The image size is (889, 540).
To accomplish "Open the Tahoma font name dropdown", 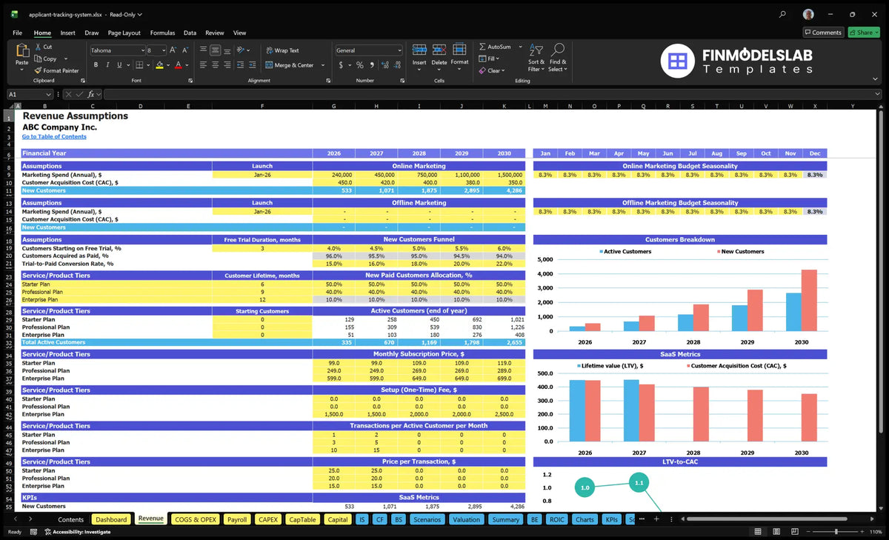I will pos(142,50).
